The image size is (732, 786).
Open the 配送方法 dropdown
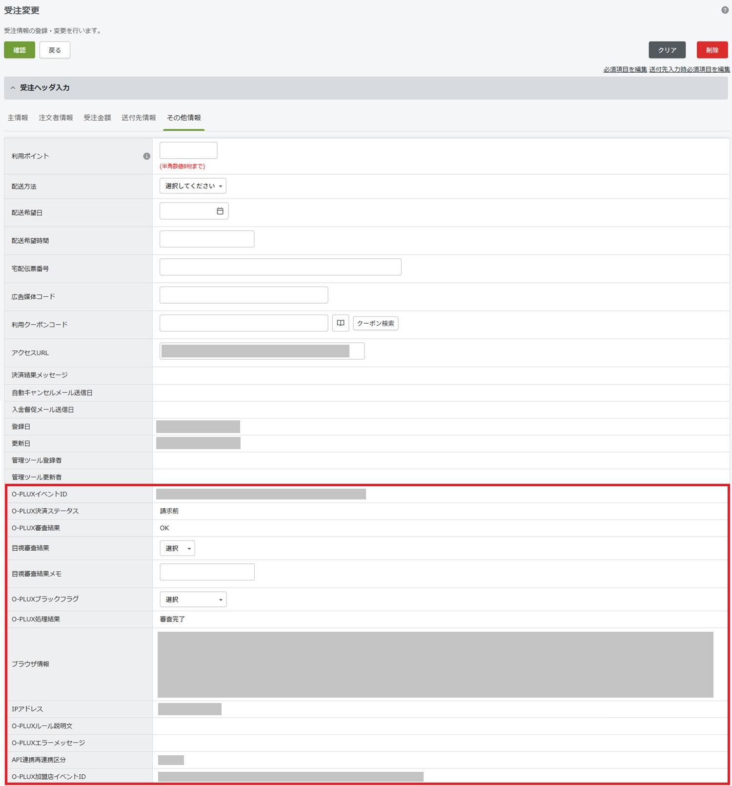click(193, 186)
